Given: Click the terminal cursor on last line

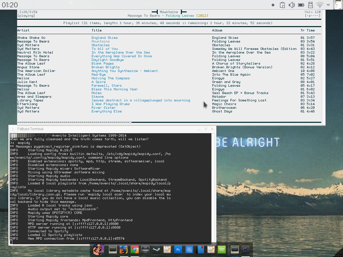Looking at the screenshot, I should point(11,242).
